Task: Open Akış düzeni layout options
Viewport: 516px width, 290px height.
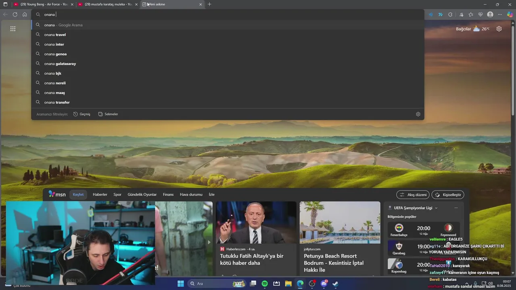Action: (x=413, y=195)
